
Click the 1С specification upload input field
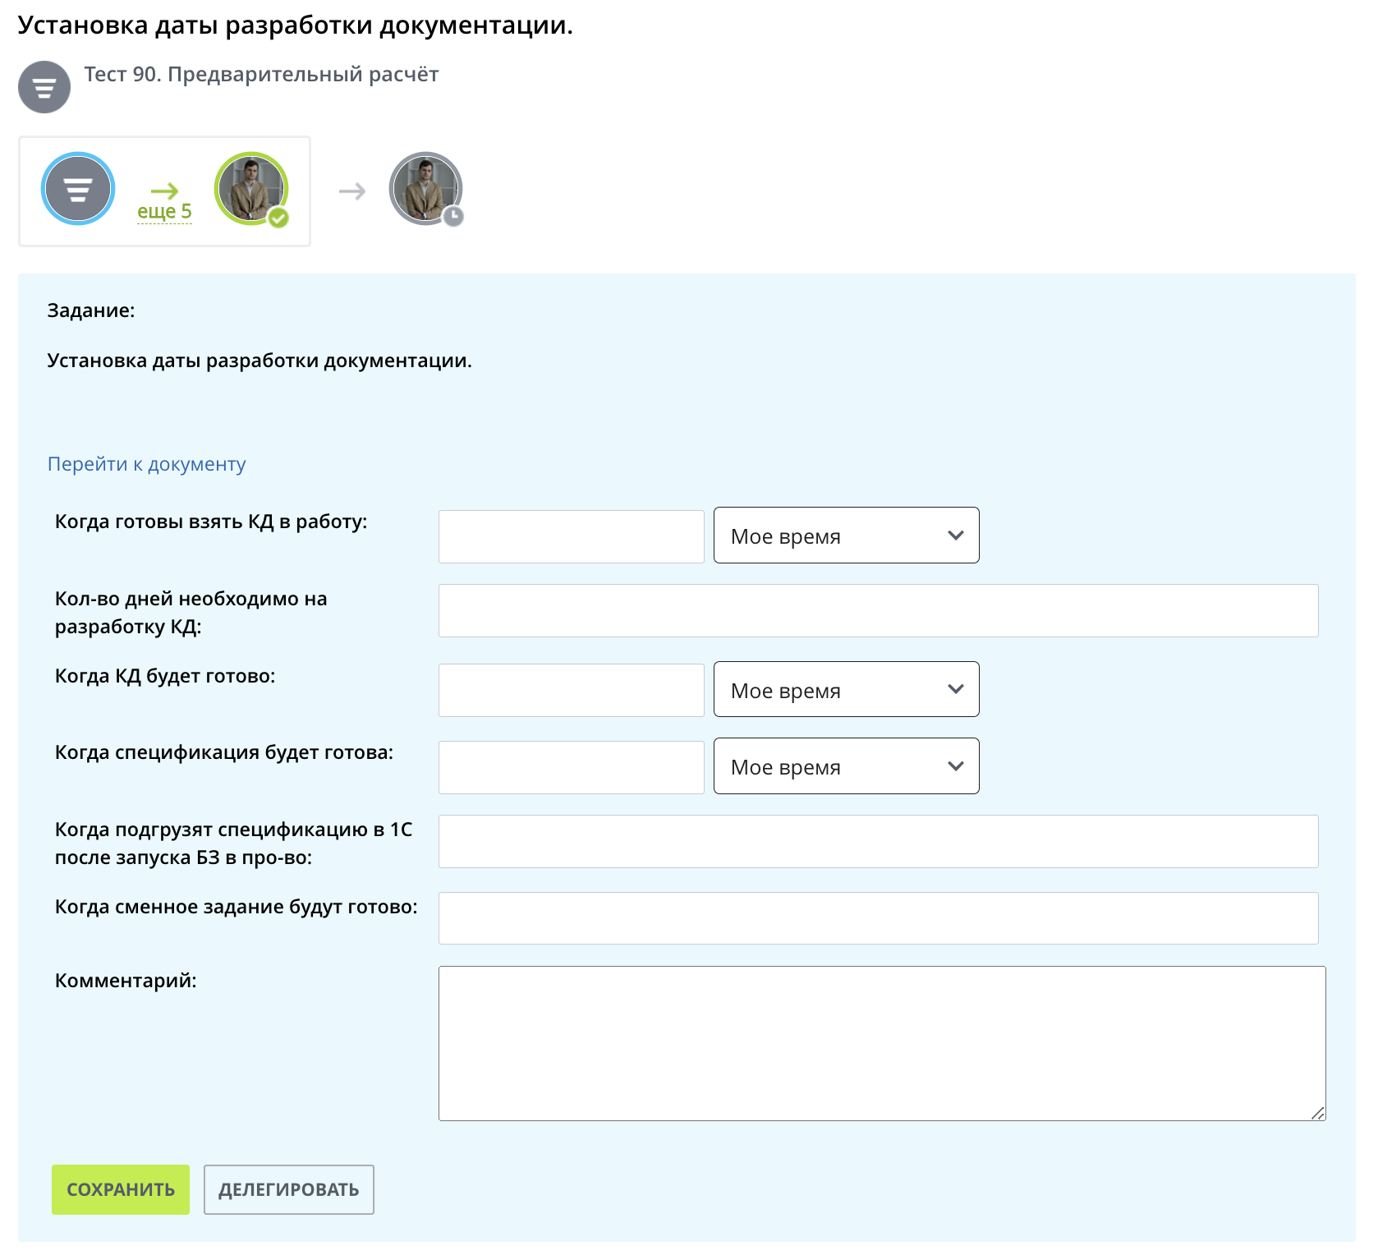(878, 842)
